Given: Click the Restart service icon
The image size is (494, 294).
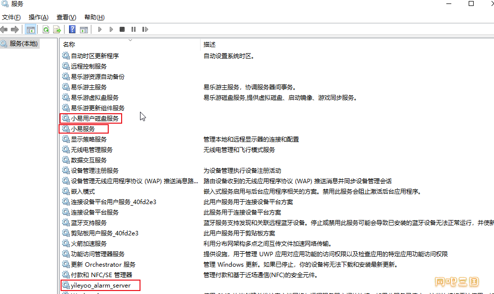Looking at the screenshot, I should pos(145,29).
